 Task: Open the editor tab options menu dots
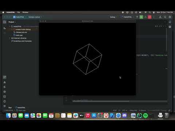tap(165, 22)
